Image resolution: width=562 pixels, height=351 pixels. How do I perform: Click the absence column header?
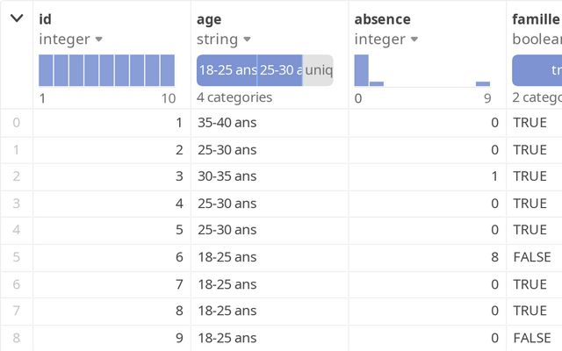(x=382, y=18)
